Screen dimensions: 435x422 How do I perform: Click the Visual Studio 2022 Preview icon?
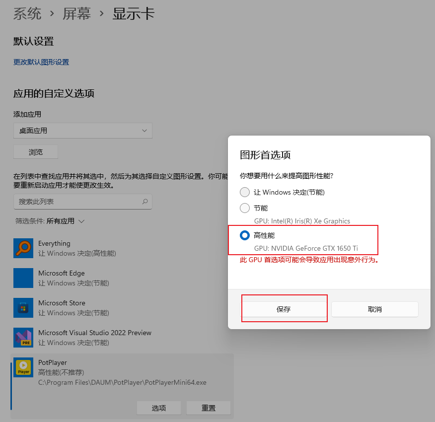[x=23, y=338]
